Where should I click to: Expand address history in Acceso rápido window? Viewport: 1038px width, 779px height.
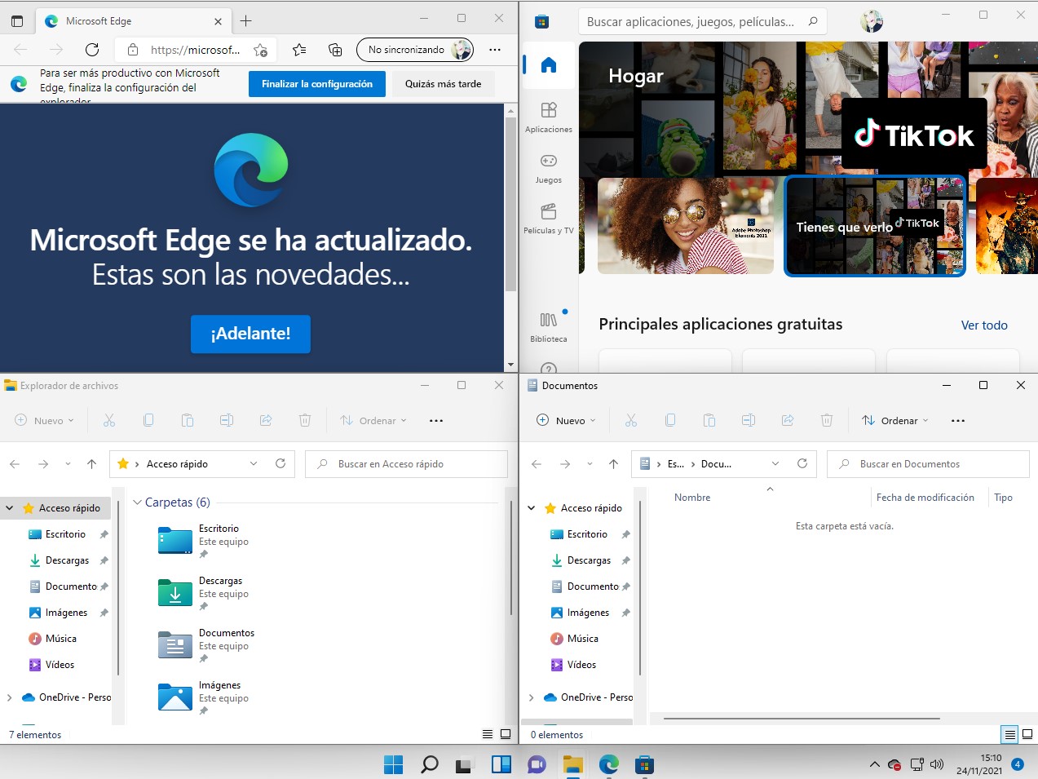[x=254, y=463]
